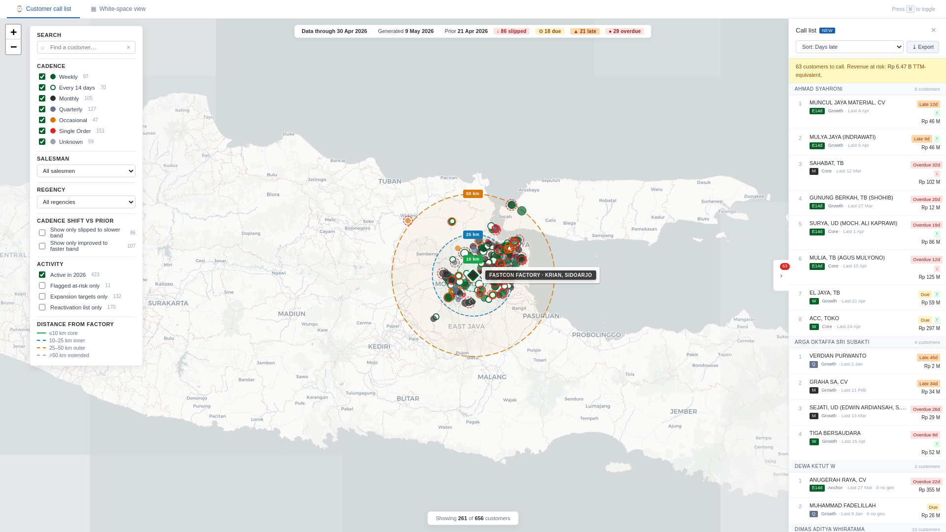Toggle Occasional cadence checkbox
The width and height of the screenshot is (946, 532).
(42, 120)
